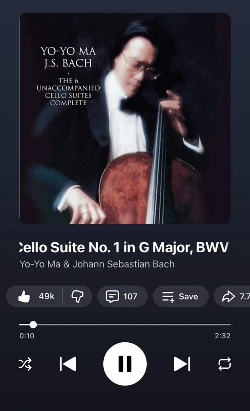Viewport: 250px width, 411px height.
Task: Go back to the previous track
Action: click(68, 364)
